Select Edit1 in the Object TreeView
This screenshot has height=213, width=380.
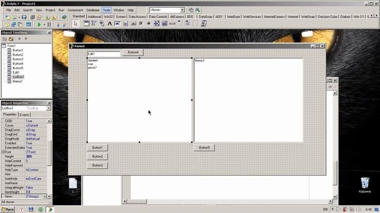(x=16, y=72)
